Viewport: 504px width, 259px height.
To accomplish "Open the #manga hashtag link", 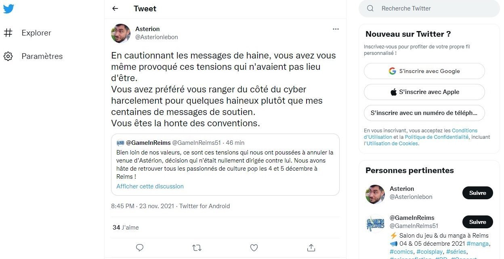I will click(477, 244).
